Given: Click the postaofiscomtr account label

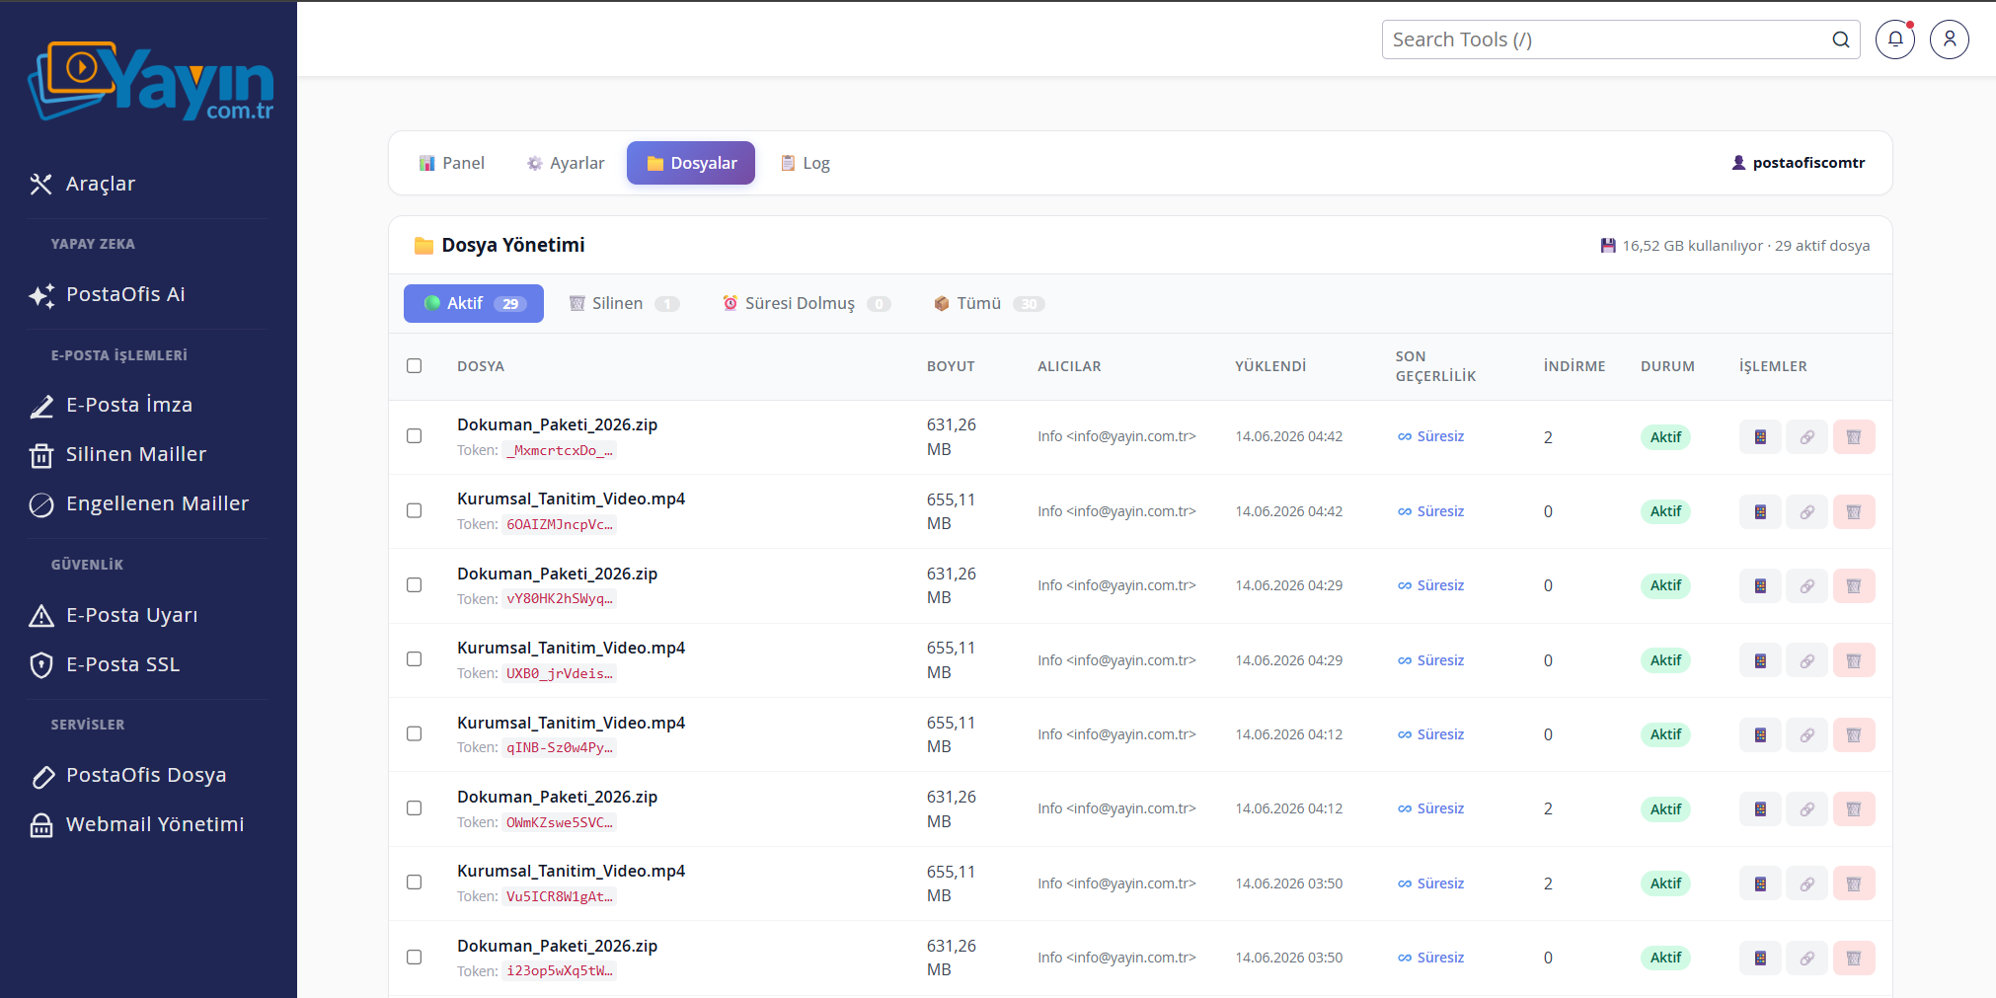Looking at the screenshot, I should (1799, 163).
